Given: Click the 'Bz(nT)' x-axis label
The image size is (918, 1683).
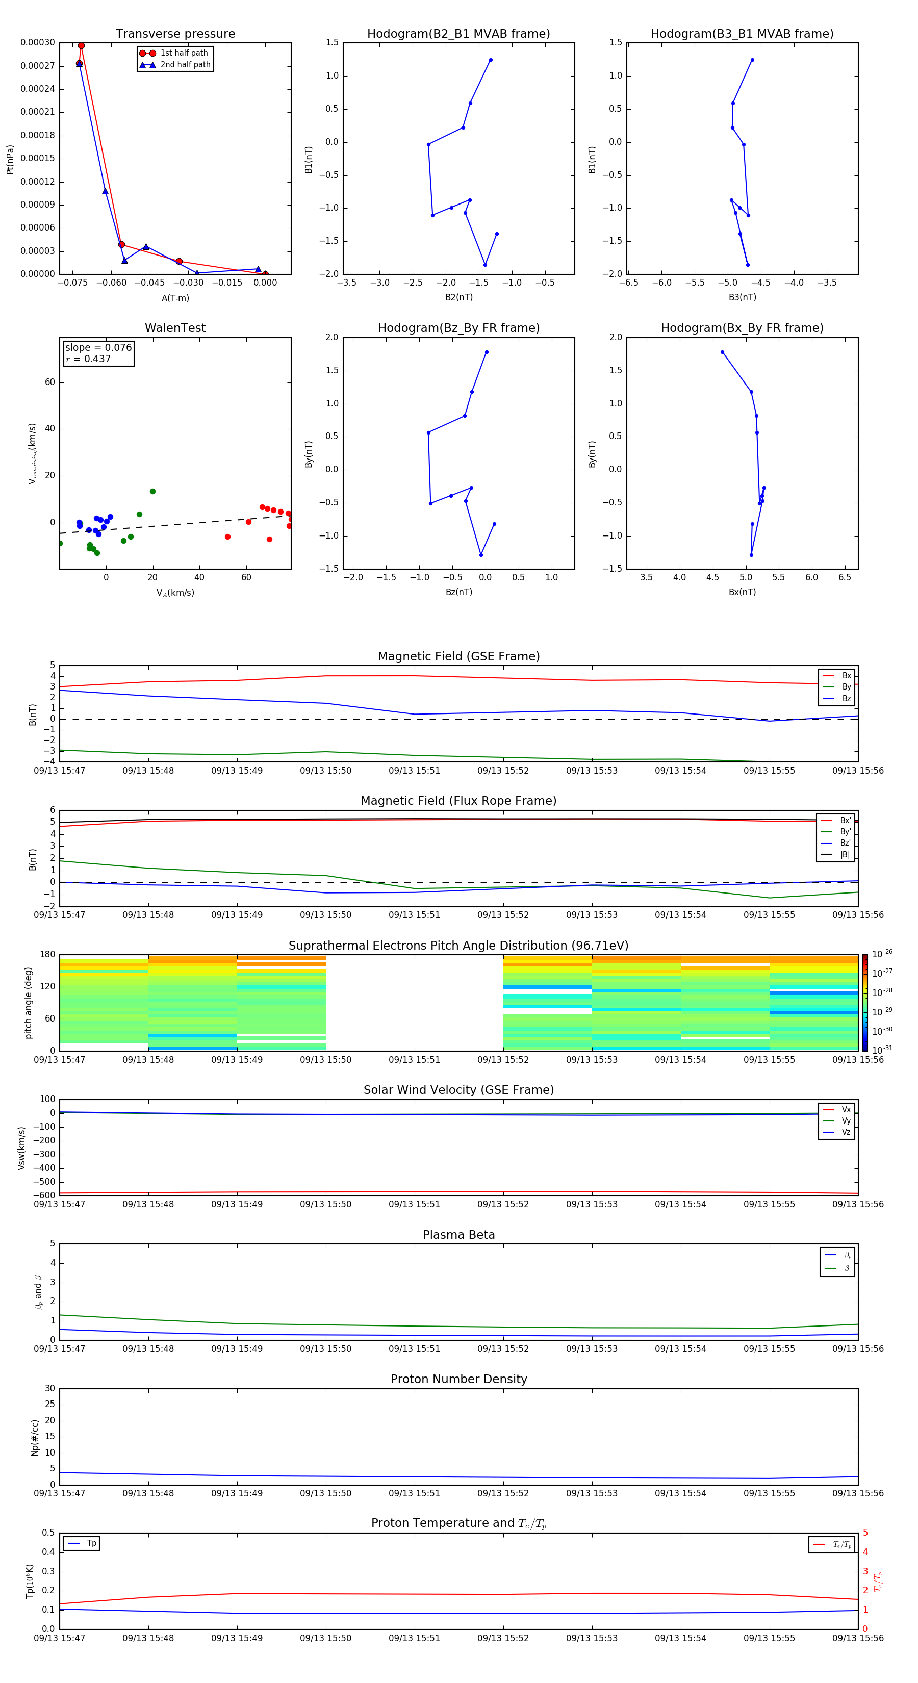Looking at the screenshot, I should coord(458,592).
